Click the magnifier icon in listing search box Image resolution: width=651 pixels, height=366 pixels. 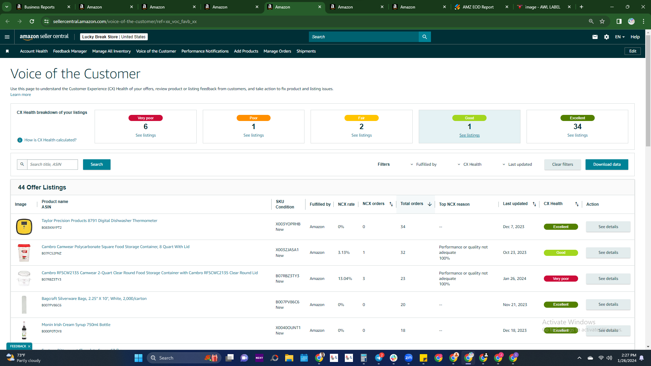(22, 164)
